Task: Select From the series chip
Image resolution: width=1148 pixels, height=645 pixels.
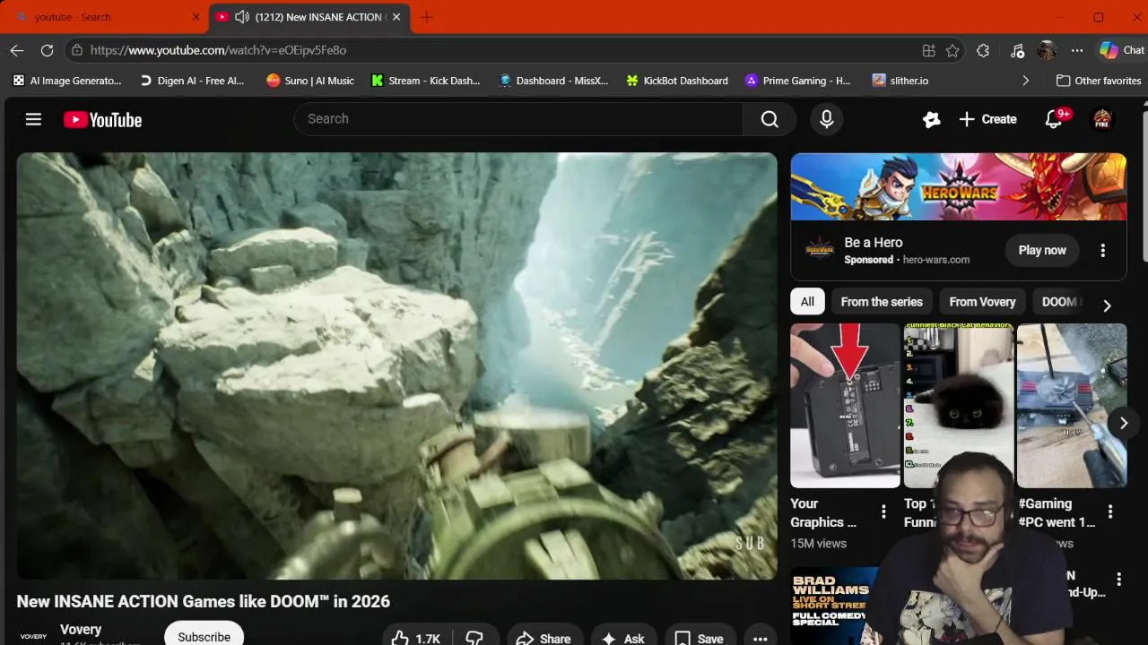Action: point(882,302)
